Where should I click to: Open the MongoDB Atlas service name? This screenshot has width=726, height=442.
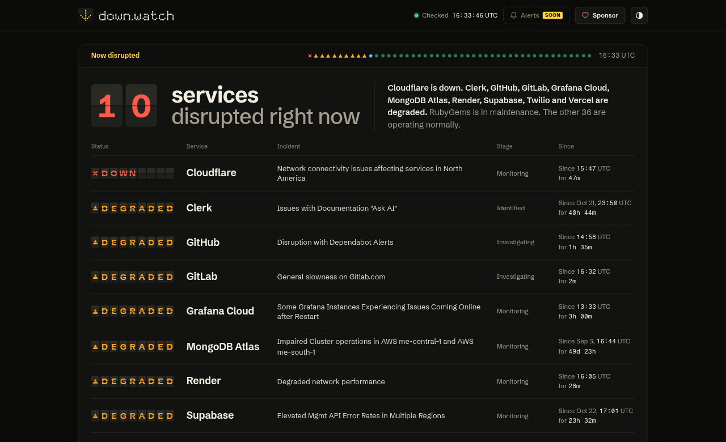[223, 346]
